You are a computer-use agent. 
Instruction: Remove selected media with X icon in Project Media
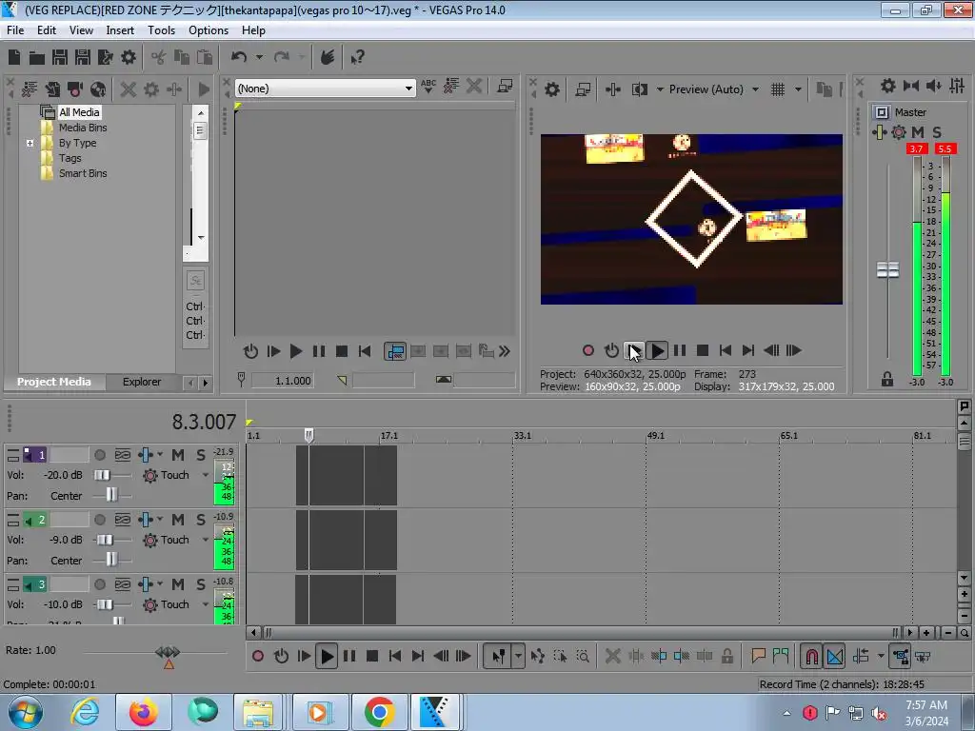(x=129, y=89)
